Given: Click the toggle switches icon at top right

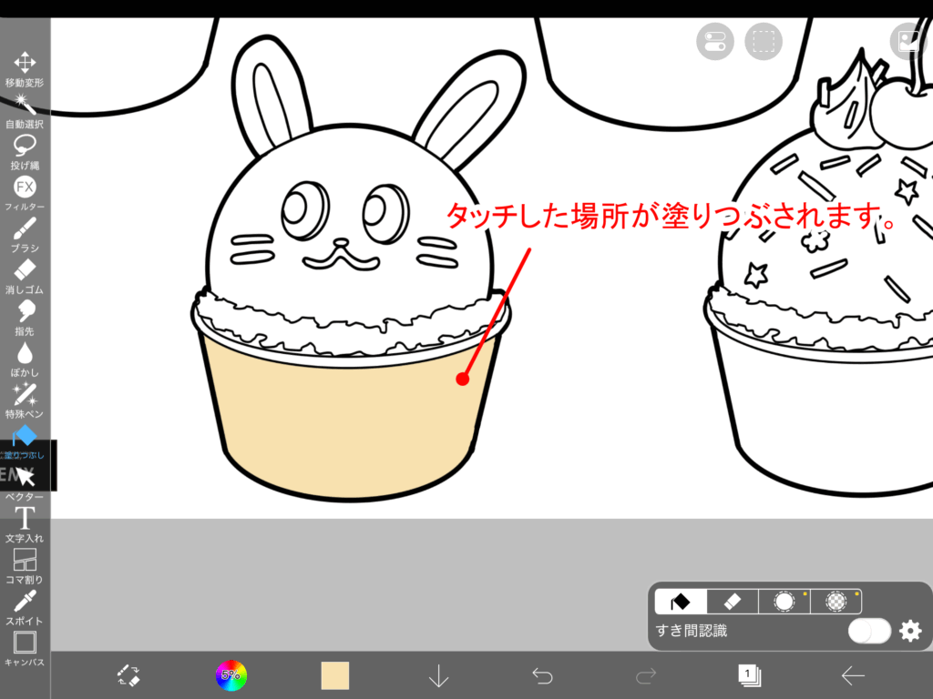Looking at the screenshot, I should pyautogui.click(x=714, y=42).
